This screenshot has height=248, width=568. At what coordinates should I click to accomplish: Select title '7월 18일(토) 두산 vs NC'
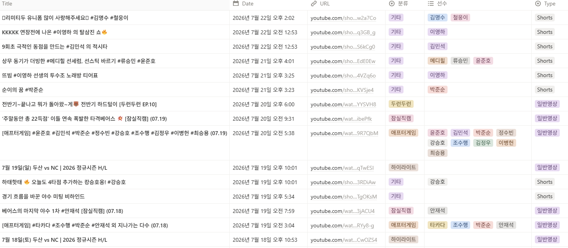tap(55, 240)
